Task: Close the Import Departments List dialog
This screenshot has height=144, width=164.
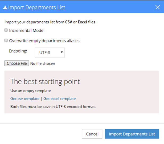Action: [157, 7]
